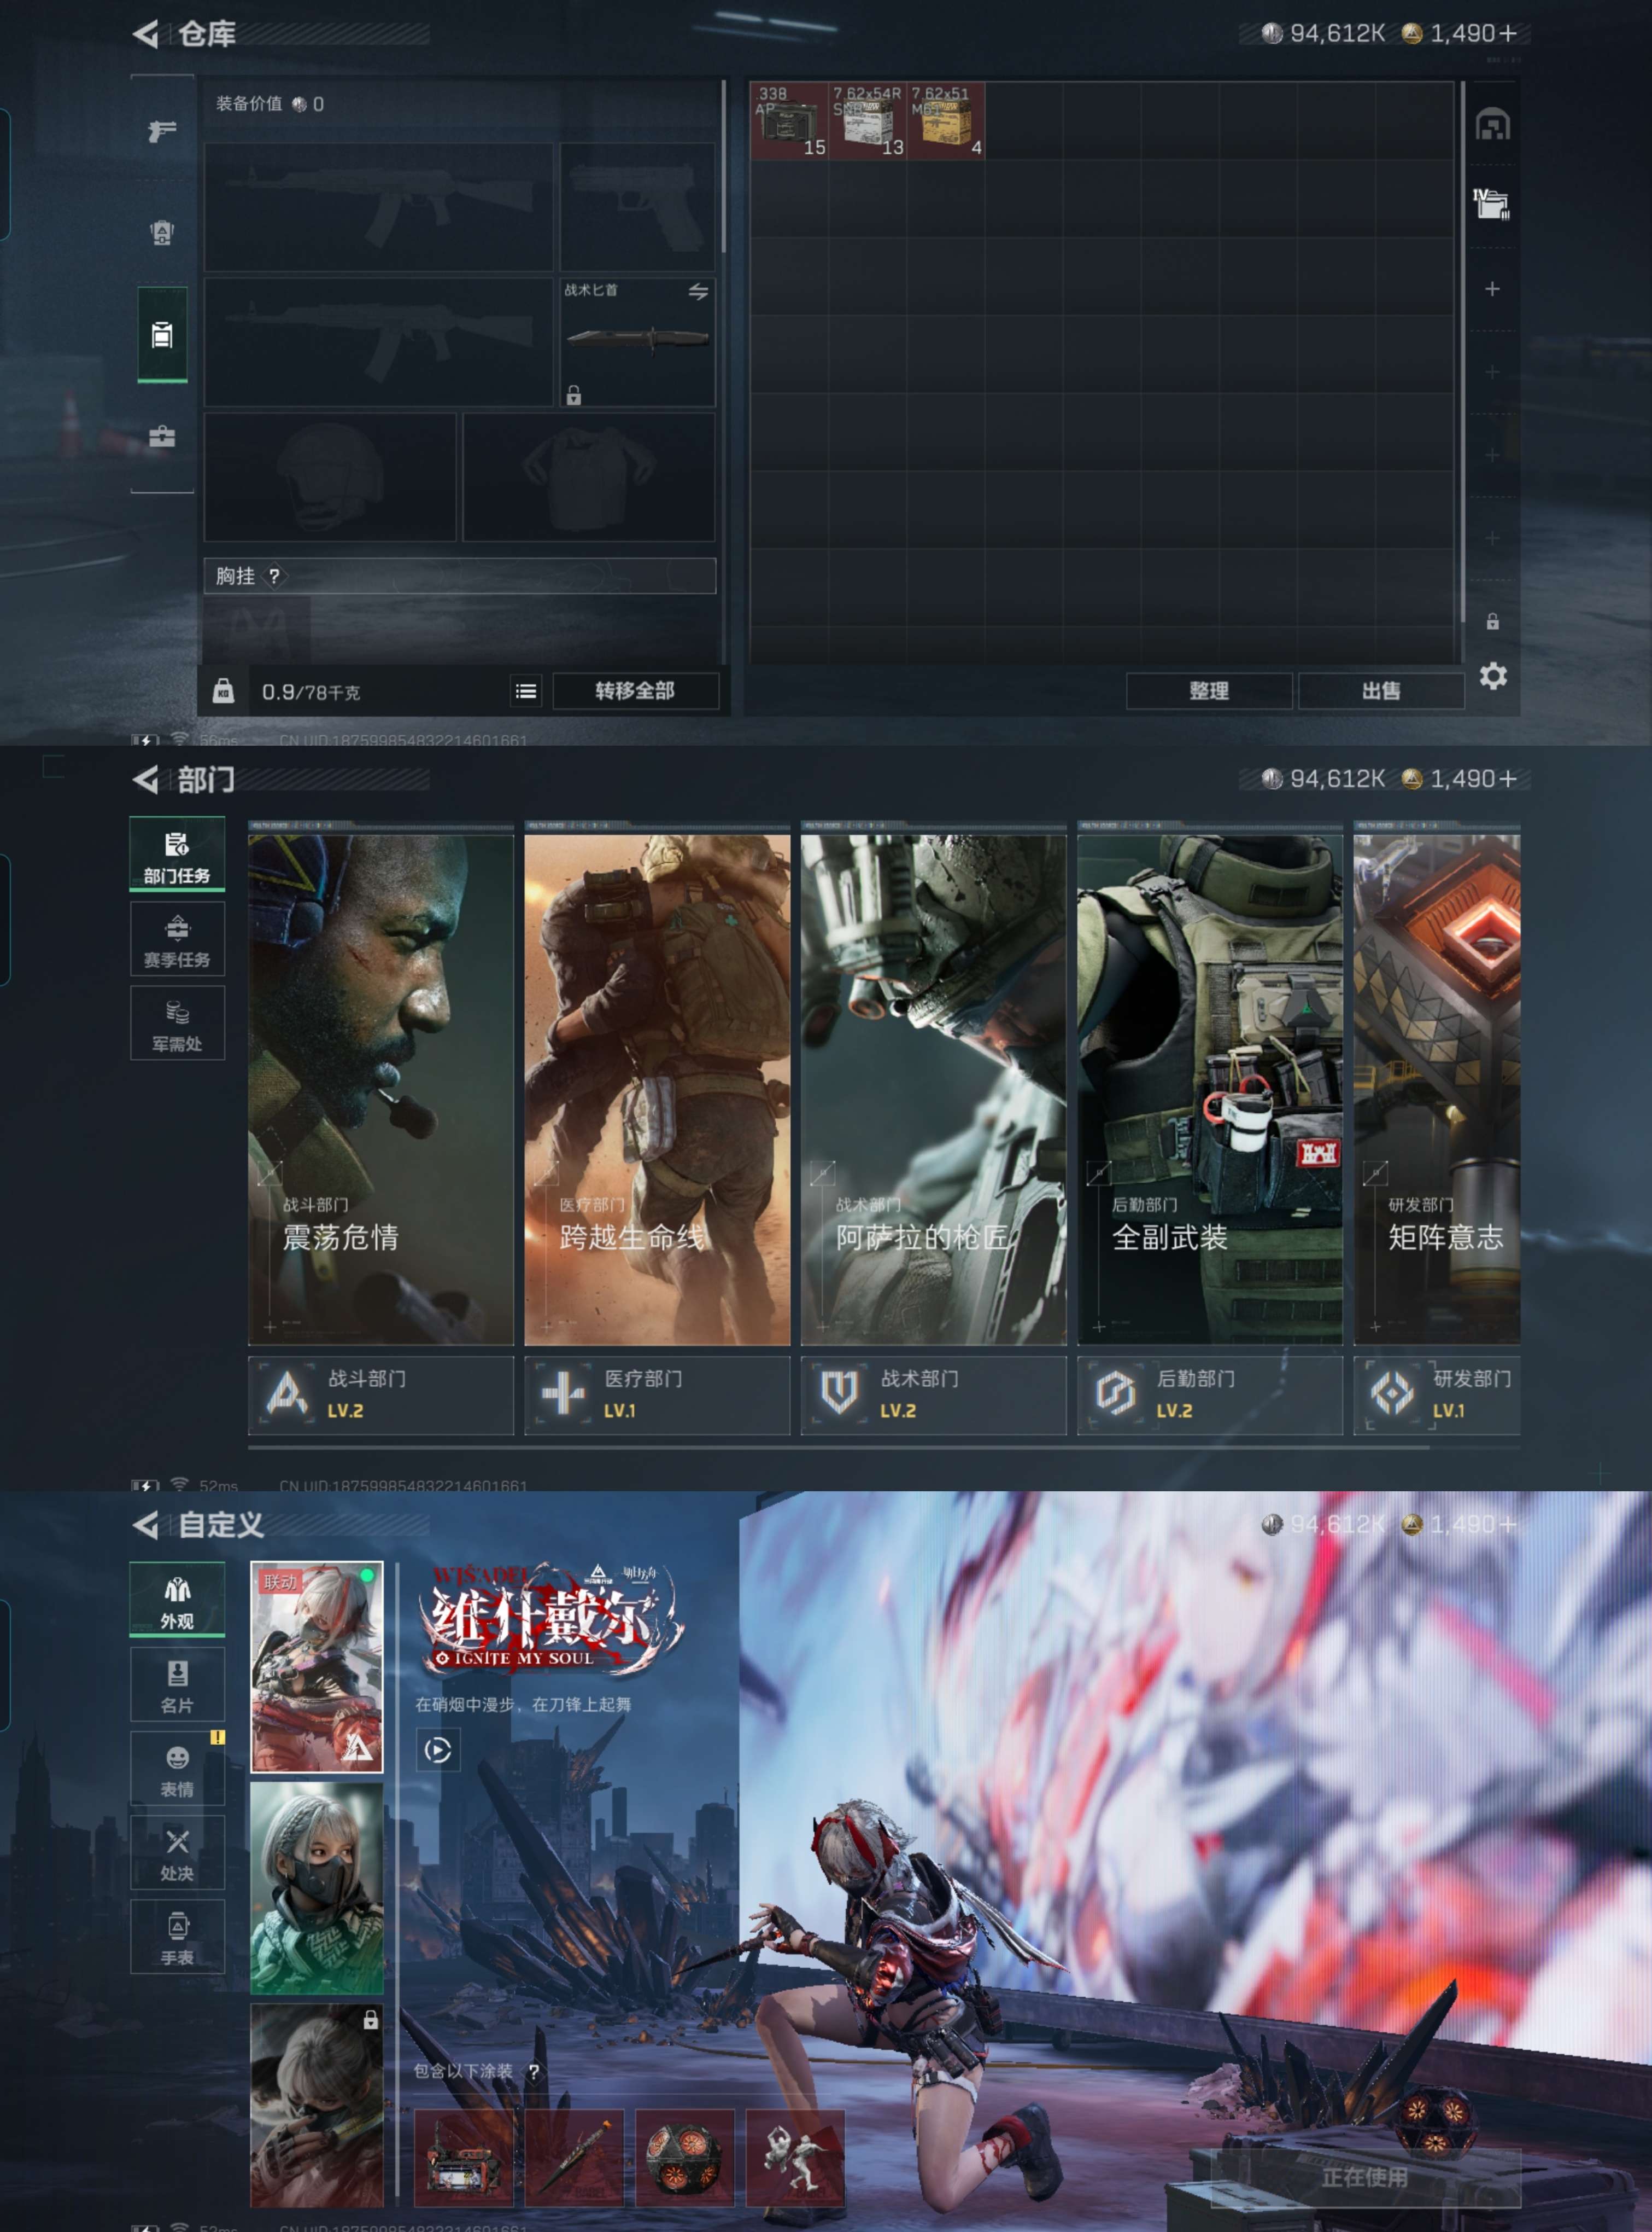1652x2232 pixels.
Task: Switch to the 军需处 quartermaster tab
Action: [x=177, y=1024]
